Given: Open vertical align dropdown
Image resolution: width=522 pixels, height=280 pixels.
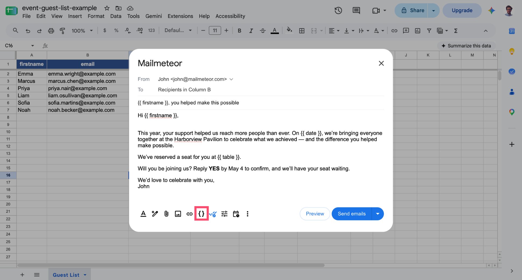Looking at the screenshot, I should click(x=349, y=31).
